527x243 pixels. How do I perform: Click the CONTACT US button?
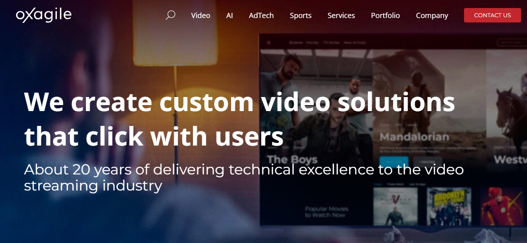click(492, 15)
